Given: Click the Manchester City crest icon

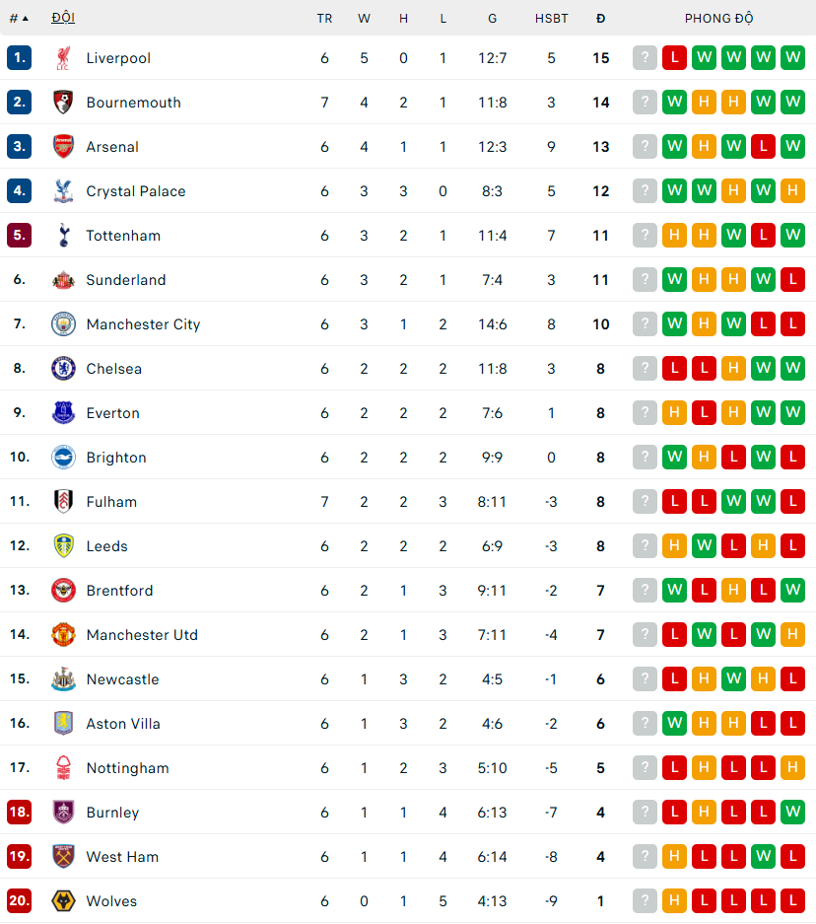Looking at the screenshot, I should click(63, 324).
